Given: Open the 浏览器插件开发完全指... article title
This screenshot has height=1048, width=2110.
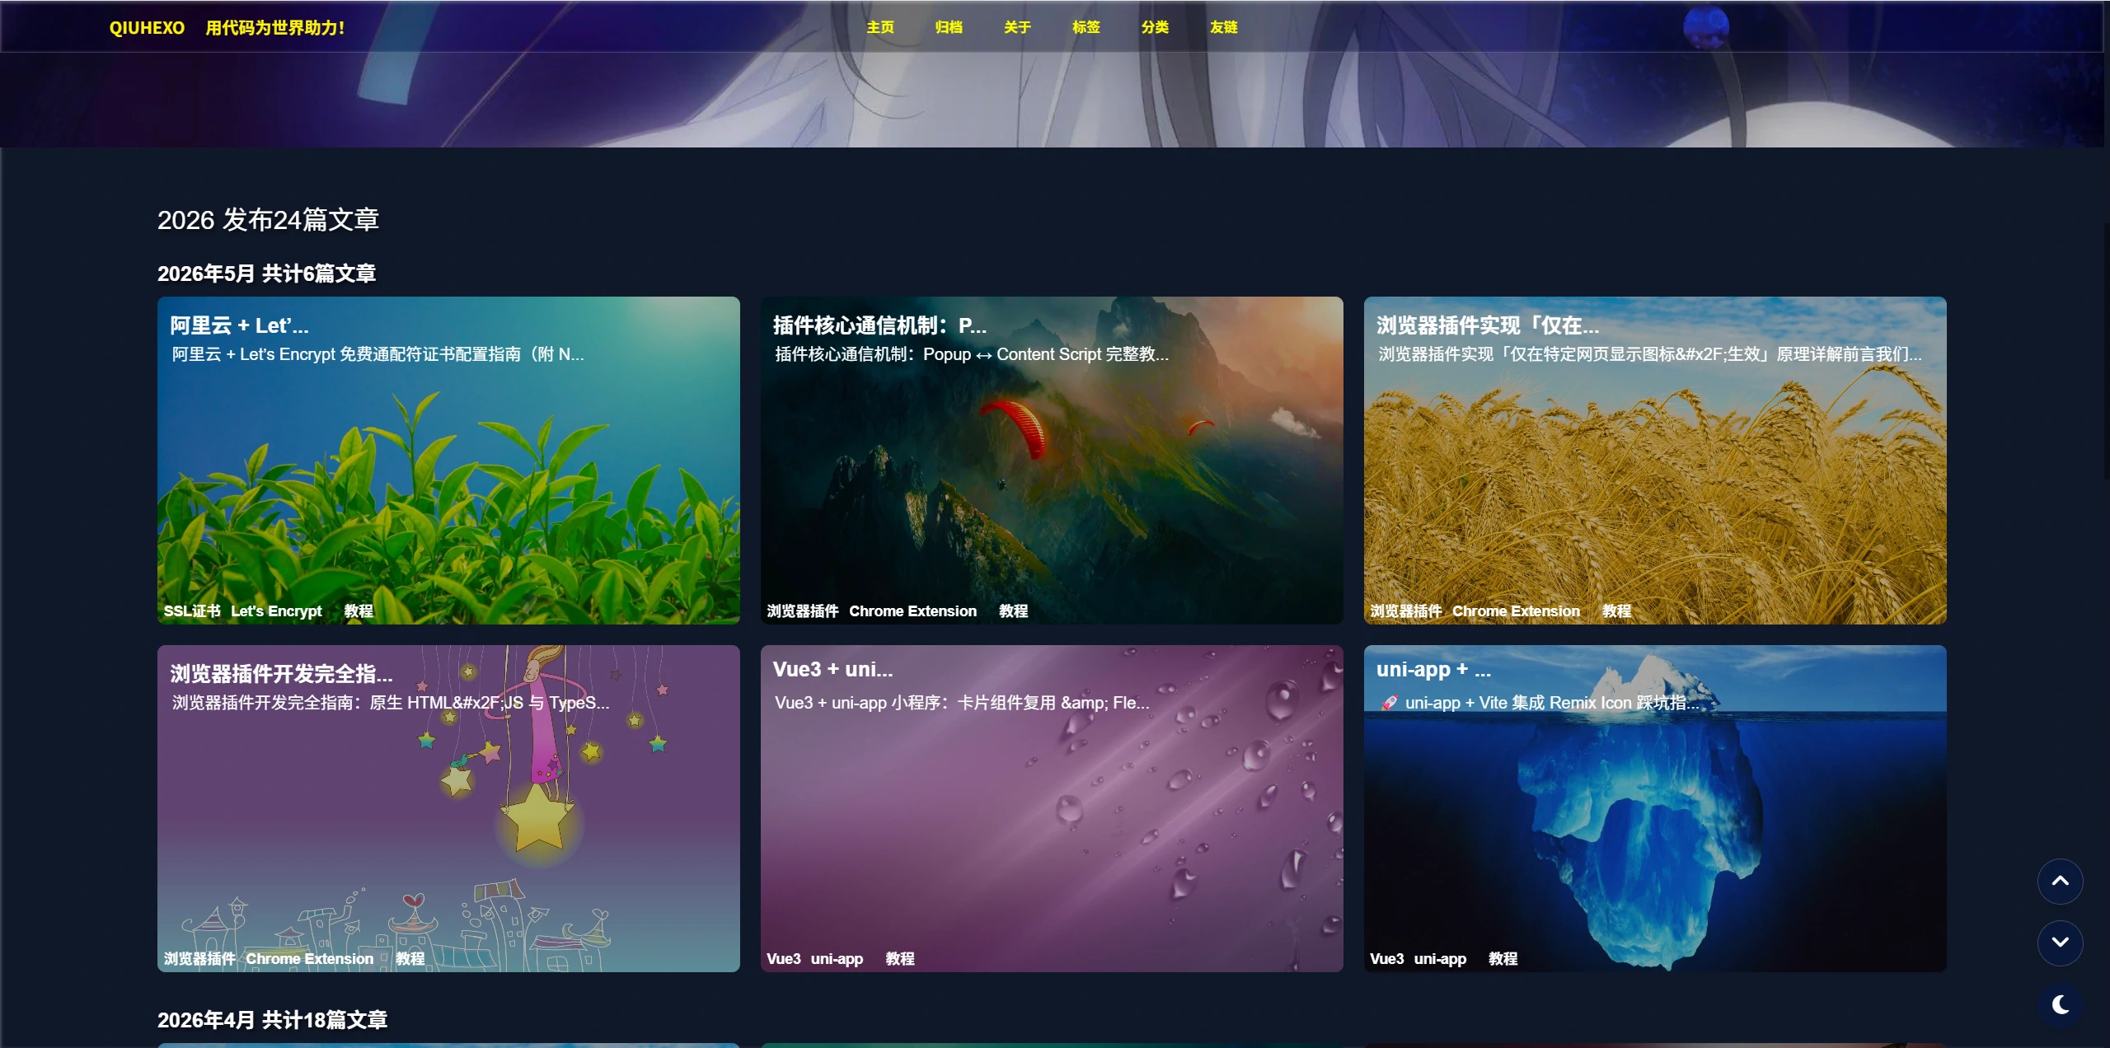Looking at the screenshot, I should click(x=281, y=674).
